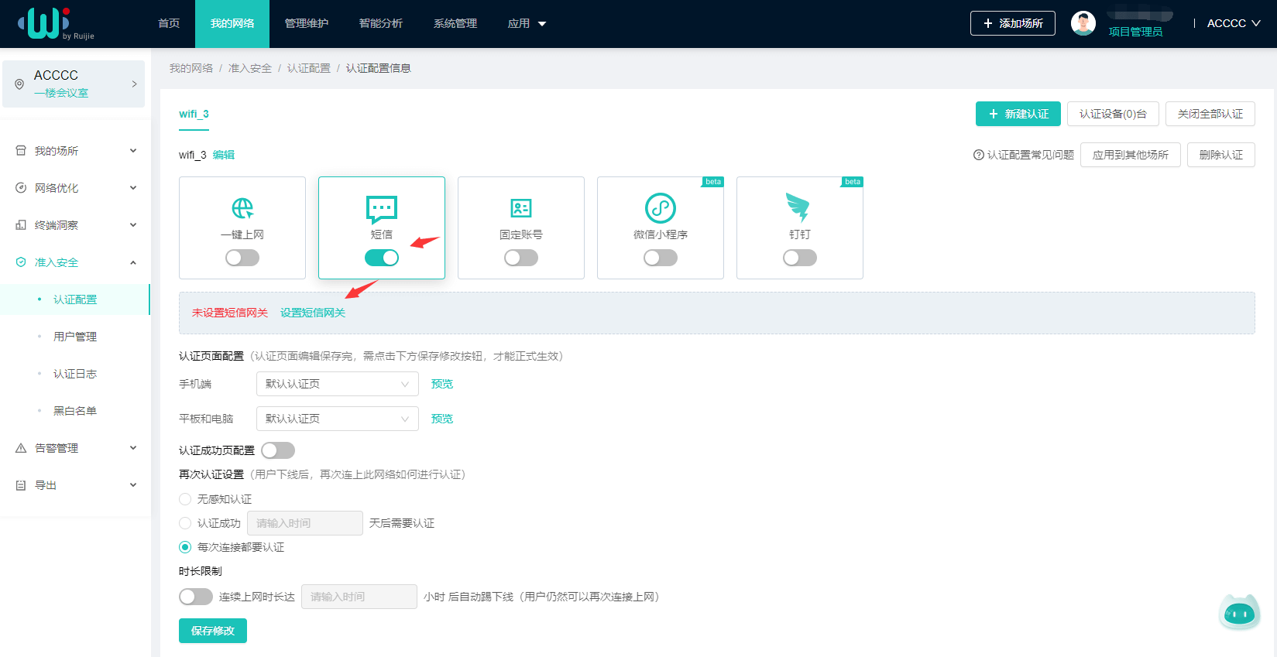Click the WeChat mini program (微信小程序) icon
1277x657 pixels.
pyautogui.click(x=660, y=208)
